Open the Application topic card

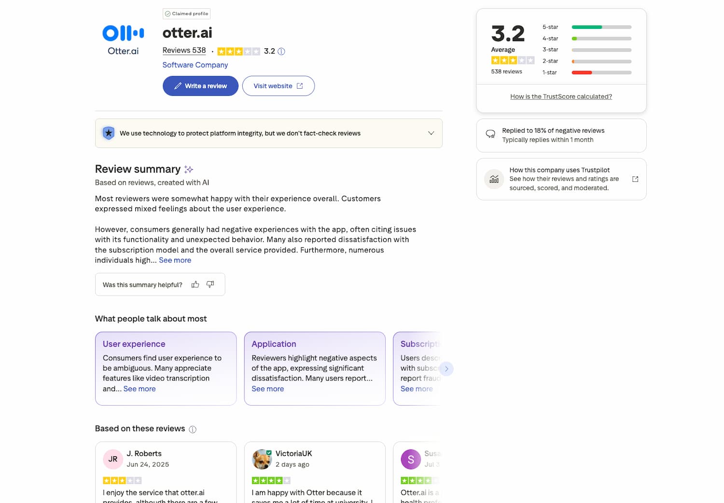tap(314, 368)
